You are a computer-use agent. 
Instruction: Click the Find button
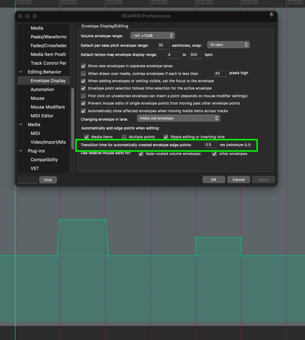48,180
